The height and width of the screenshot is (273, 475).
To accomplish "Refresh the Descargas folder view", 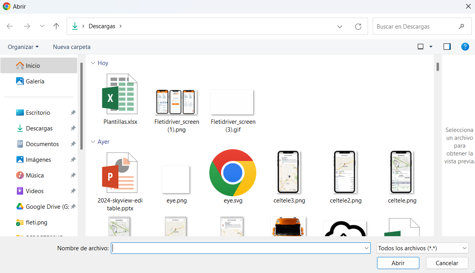I will click(358, 26).
